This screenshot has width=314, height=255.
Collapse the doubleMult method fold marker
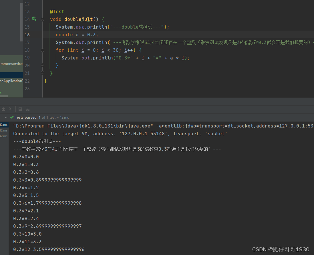click(x=42, y=19)
